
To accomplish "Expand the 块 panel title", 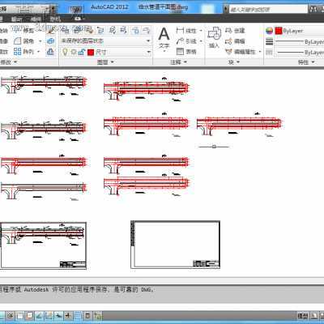I will click(234, 62).
